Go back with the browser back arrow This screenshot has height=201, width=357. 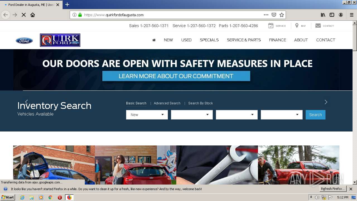(x=6, y=15)
